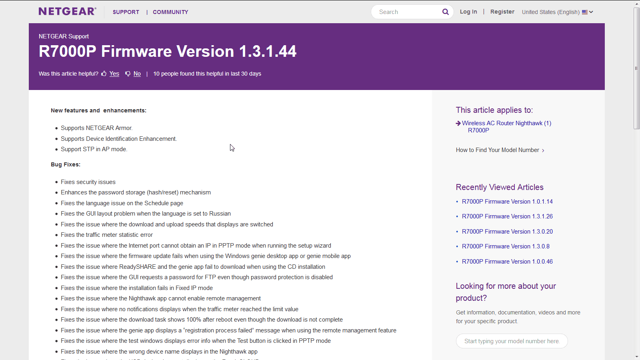640x360 pixels.
Task: Click 'wrong device name displays in Nighthawk app' bullet
Action: (x=159, y=352)
